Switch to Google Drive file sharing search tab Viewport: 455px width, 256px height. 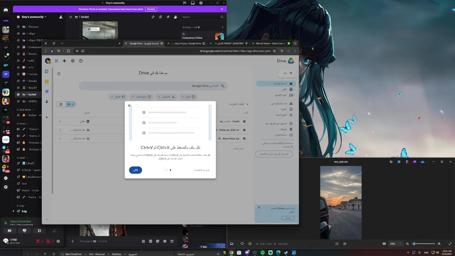tap(186, 43)
